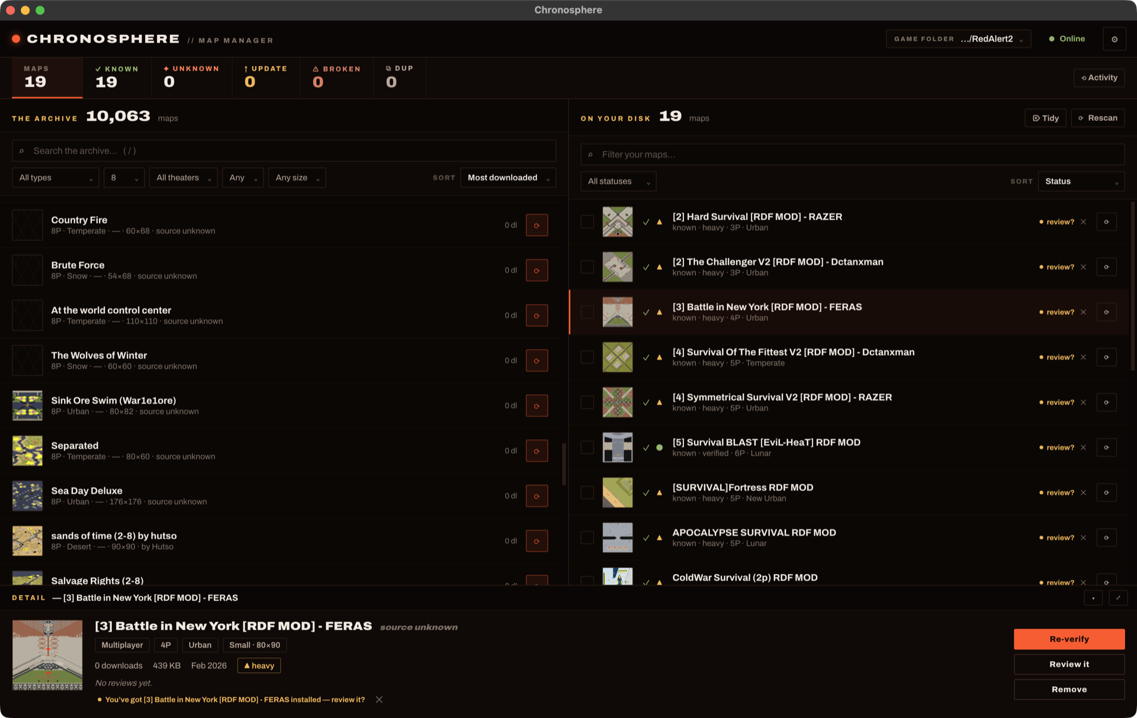Select the KNOWN 19 tab
The width and height of the screenshot is (1137, 718).
pos(117,77)
